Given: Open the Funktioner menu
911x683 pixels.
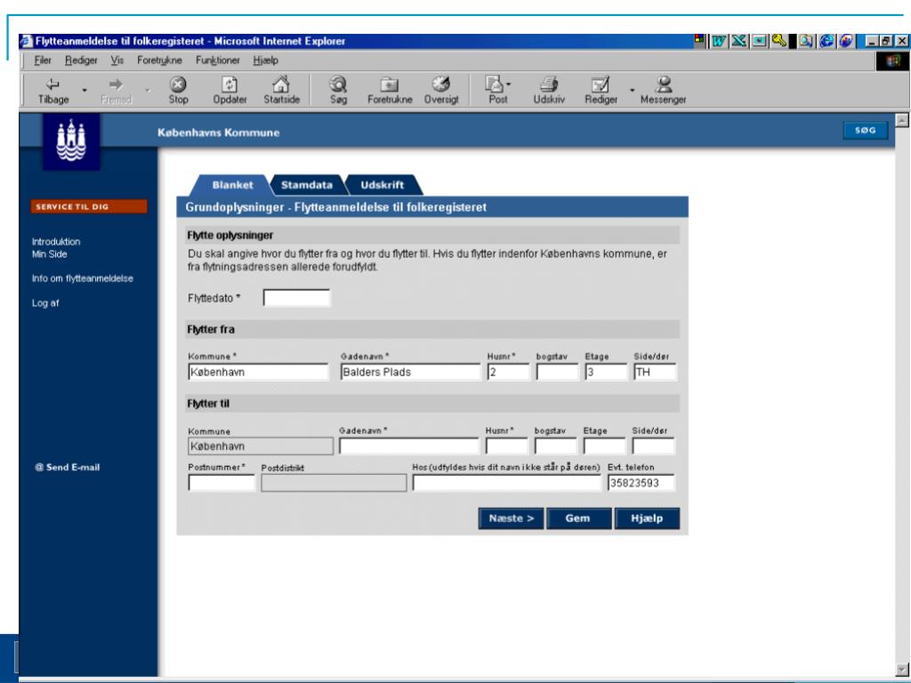Looking at the screenshot, I should 217,60.
